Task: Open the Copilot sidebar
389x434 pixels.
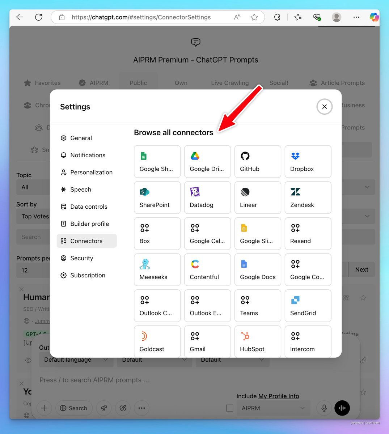Action: (x=374, y=17)
